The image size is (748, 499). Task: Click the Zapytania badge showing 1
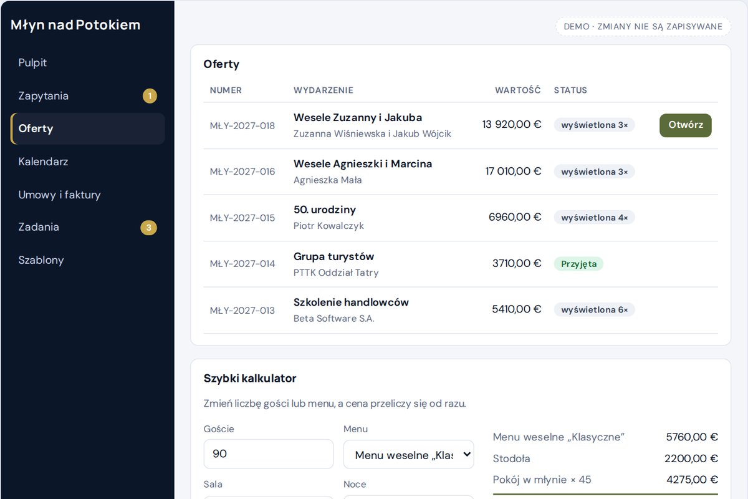pyautogui.click(x=150, y=96)
